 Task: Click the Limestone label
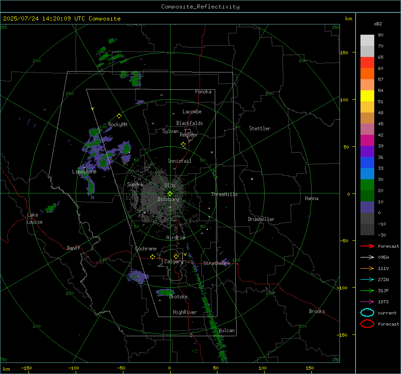pos(84,172)
